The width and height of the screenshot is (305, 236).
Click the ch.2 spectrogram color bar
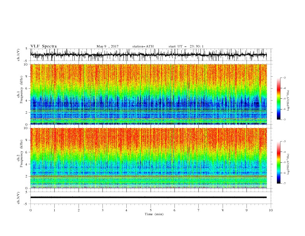pyautogui.click(x=278, y=162)
